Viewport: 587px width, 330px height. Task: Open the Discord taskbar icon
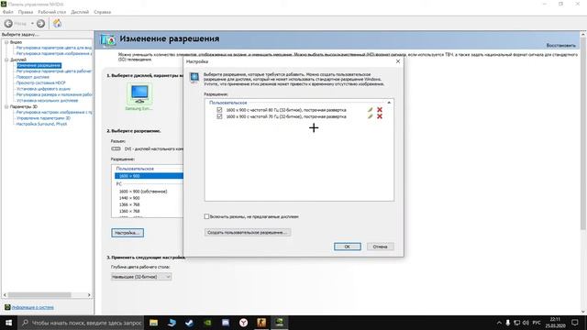[226, 323]
